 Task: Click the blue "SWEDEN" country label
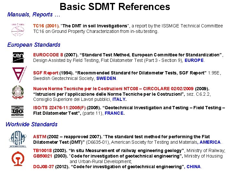pyautogui.click(x=106, y=78)
